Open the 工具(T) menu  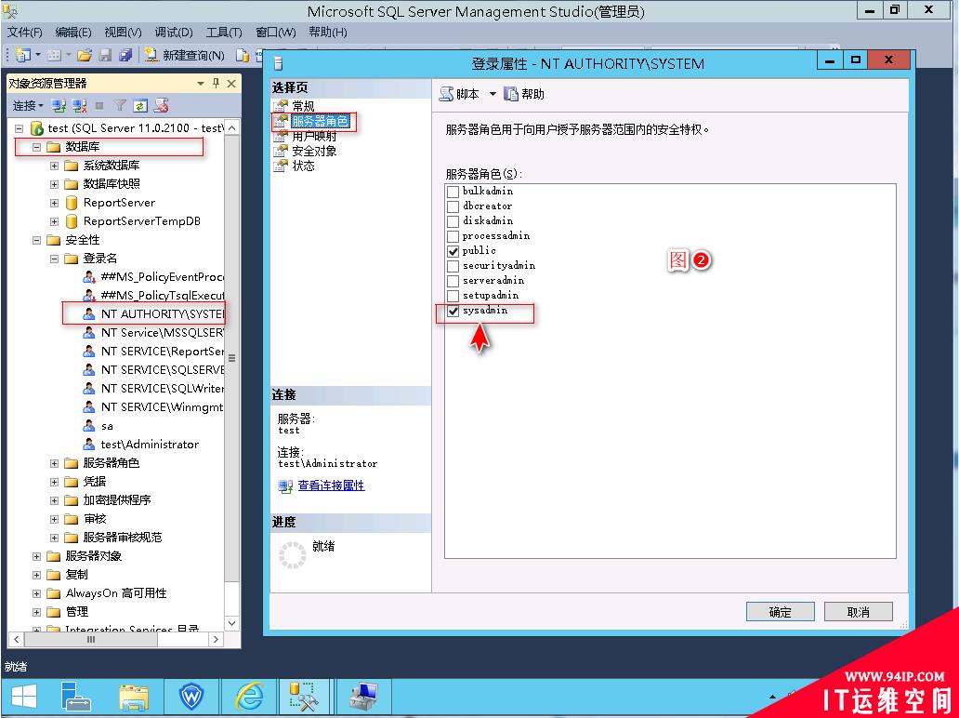point(224,33)
